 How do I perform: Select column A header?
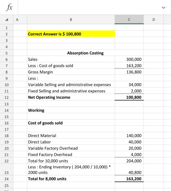coord(20,20)
